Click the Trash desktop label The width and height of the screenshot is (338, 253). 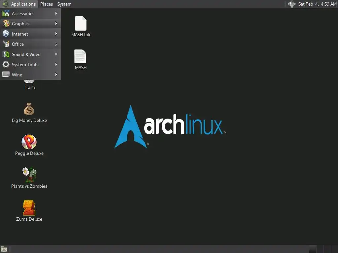[29, 87]
